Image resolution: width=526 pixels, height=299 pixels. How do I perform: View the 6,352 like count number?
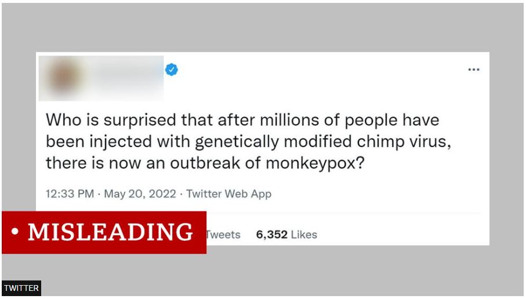tap(271, 235)
